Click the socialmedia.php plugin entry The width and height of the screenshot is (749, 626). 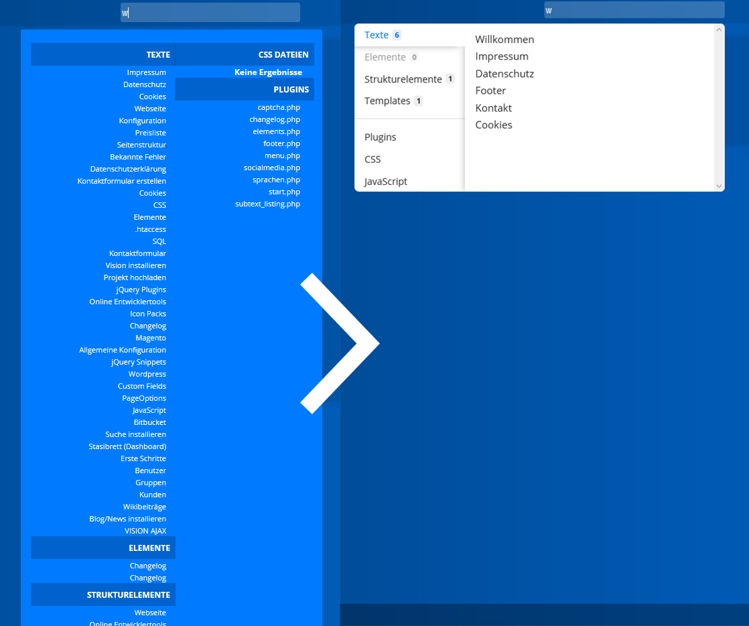tap(271, 168)
